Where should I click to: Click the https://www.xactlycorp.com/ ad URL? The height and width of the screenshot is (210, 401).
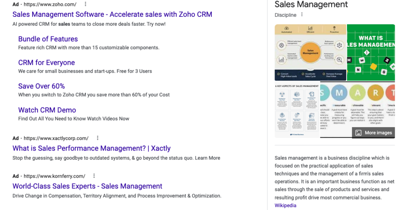(x=56, y=138)
